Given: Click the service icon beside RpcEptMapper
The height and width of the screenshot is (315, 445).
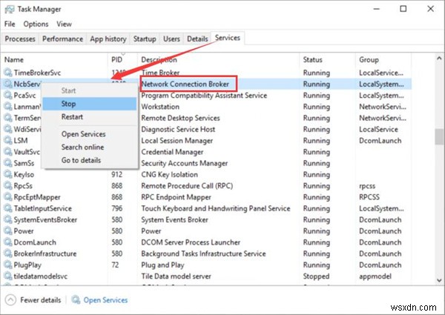Looking at the screenshot, I should coord(8,197).
